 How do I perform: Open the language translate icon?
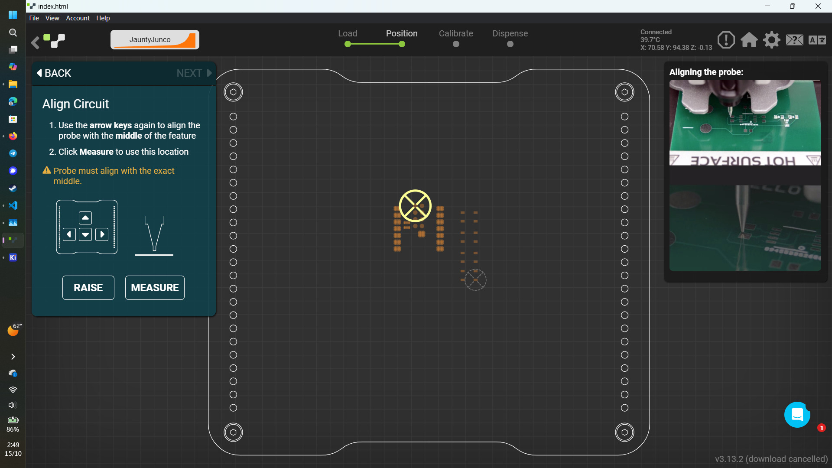(x=817, y=40)
